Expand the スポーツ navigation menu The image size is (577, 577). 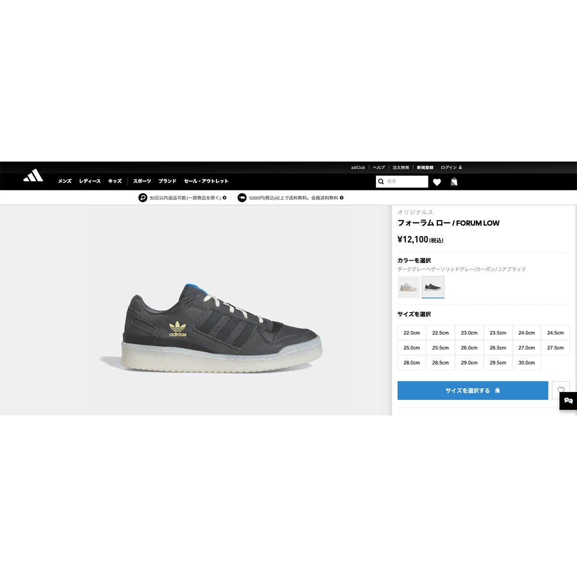click(x=142, y=181)
